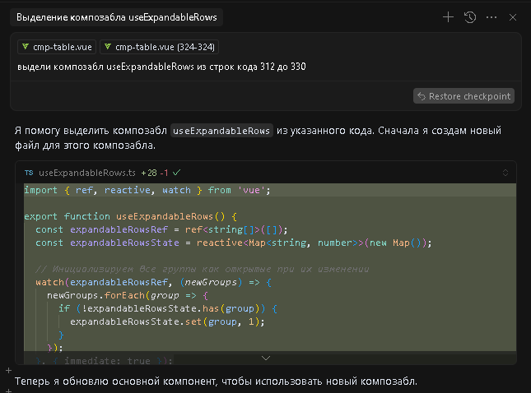Click the 'watch(expandableRowsRef' line

coord(153,282)
